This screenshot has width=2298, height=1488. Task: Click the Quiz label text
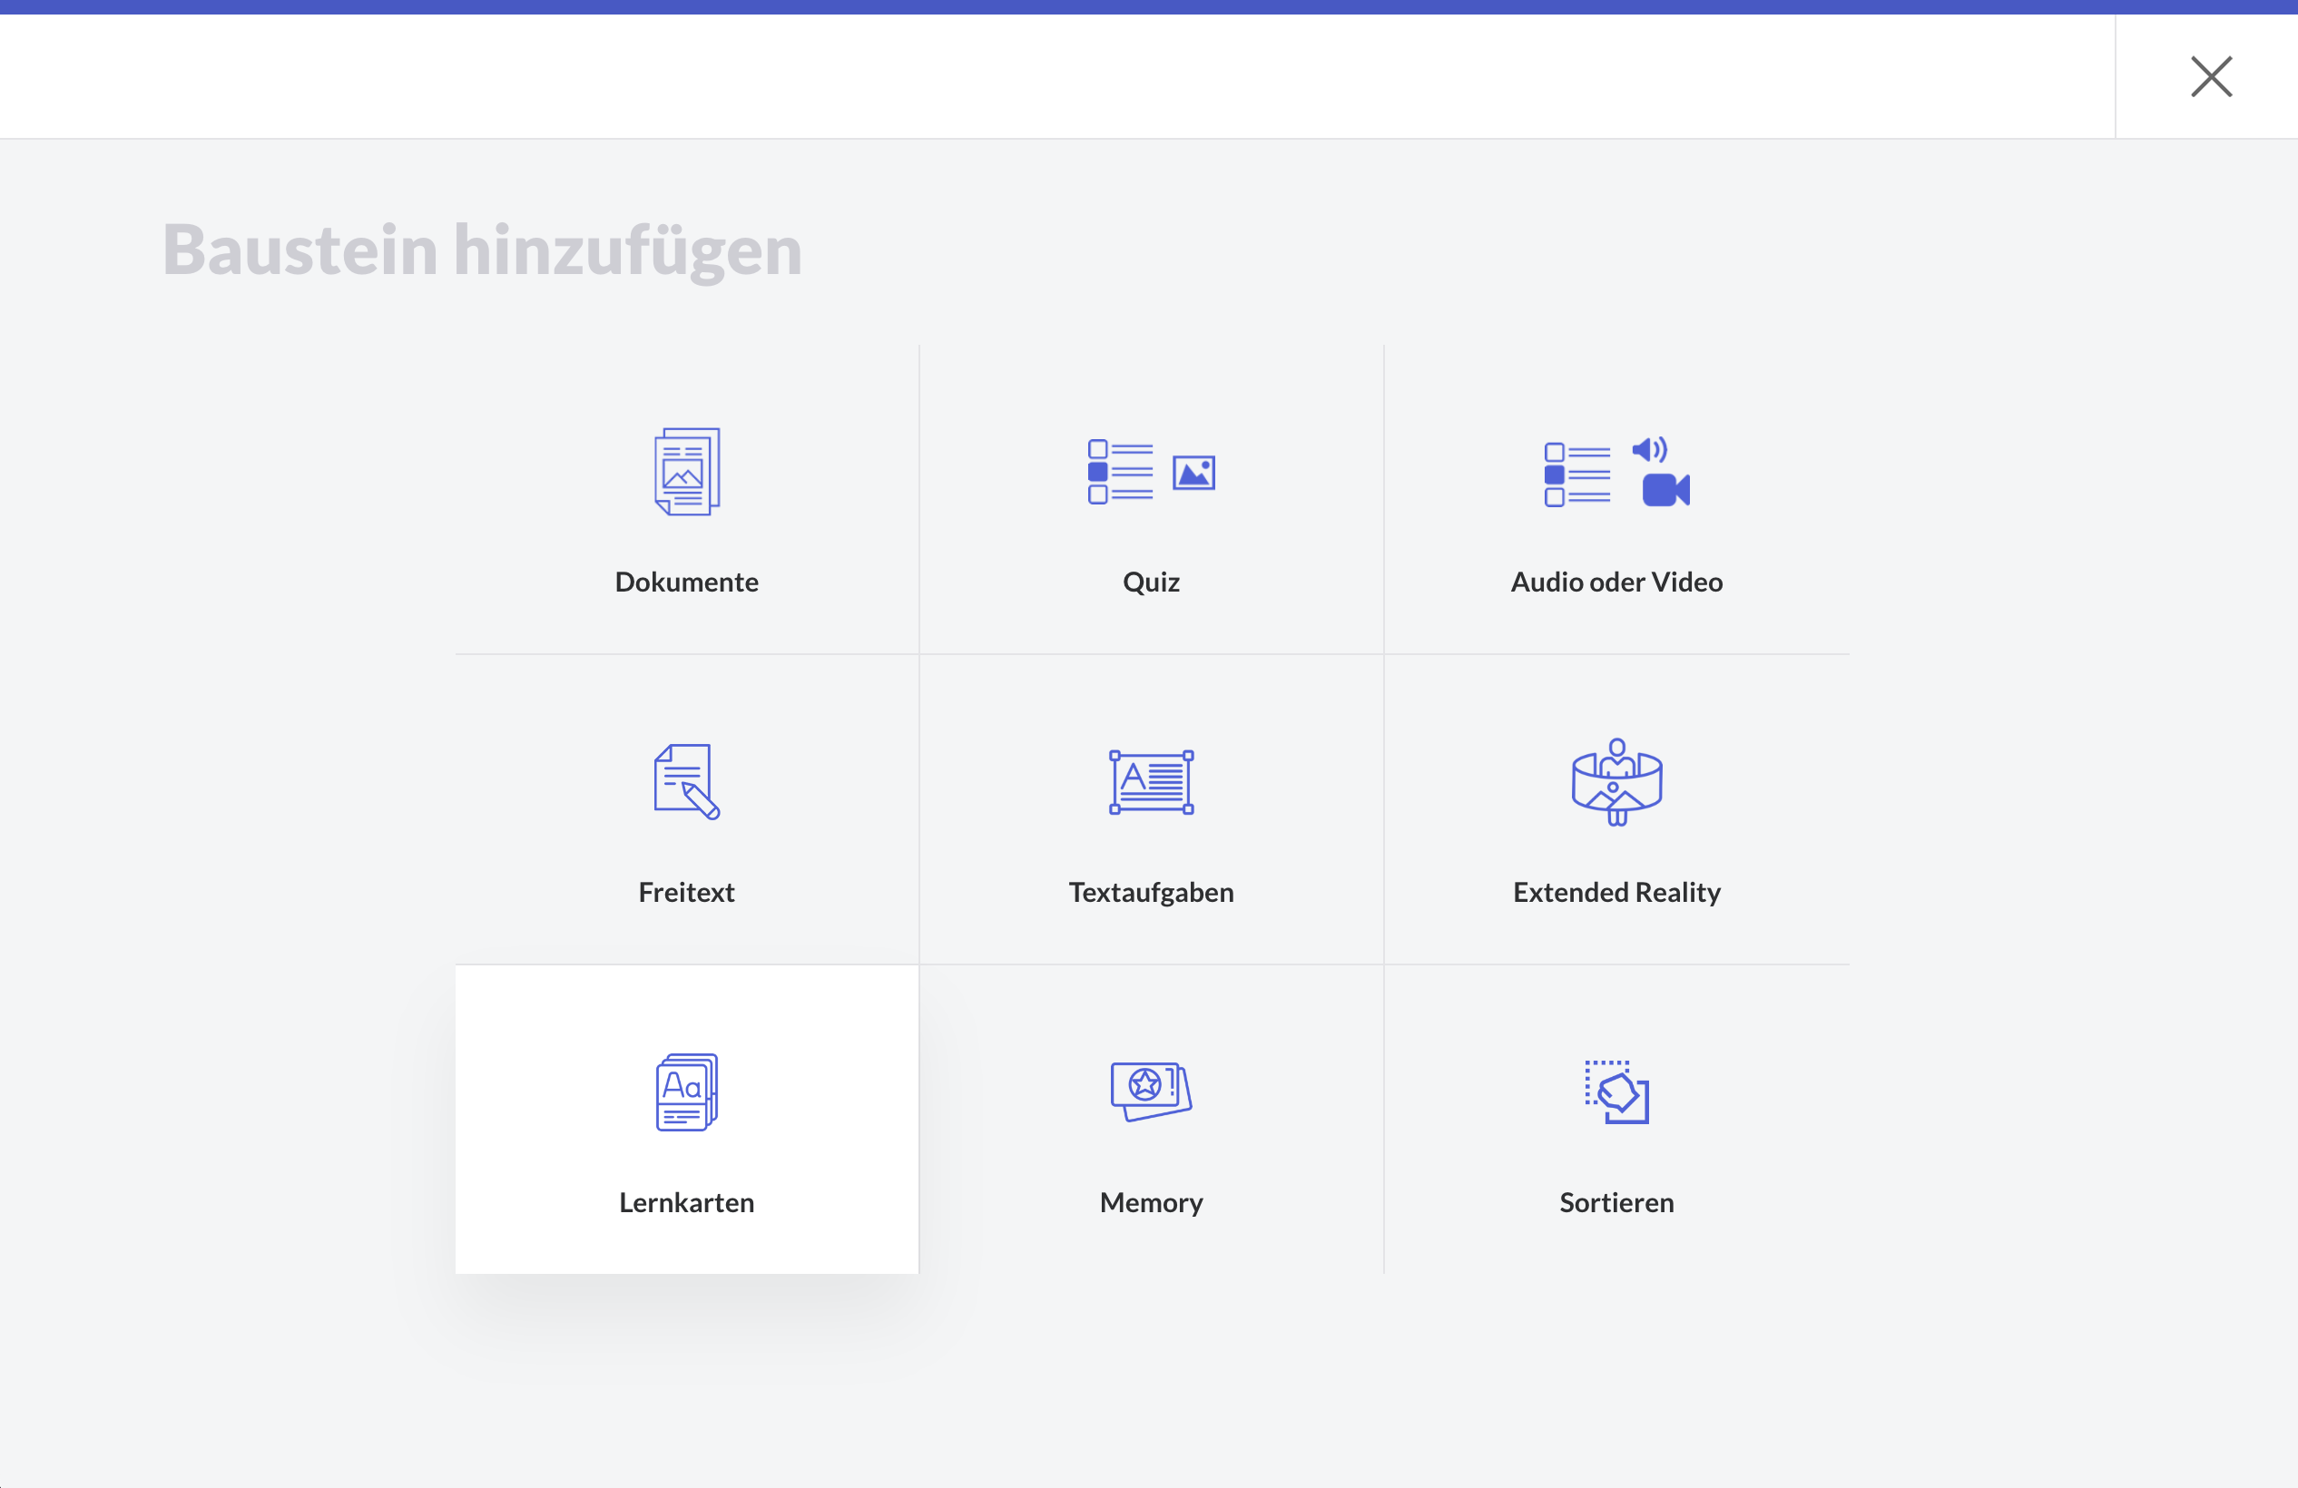(x=1151, y=582)
